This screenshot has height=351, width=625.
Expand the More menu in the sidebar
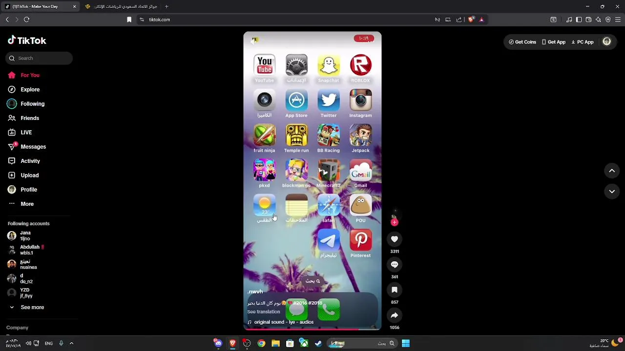(x=21, y=204)
